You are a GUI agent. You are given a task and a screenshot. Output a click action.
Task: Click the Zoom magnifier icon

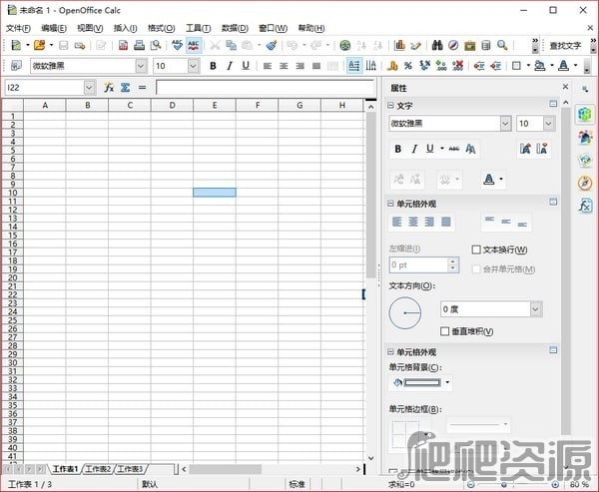click(x=502, y=45)
